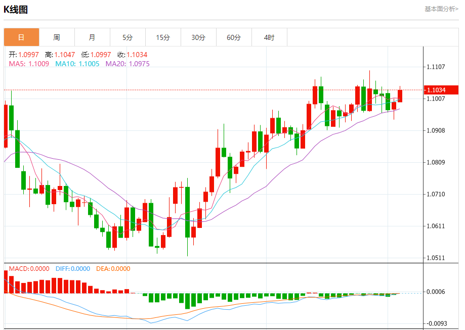Click the tallest green candlestick reaching the chart low
This screenshot has width=465, height=330.
[187, 212]
